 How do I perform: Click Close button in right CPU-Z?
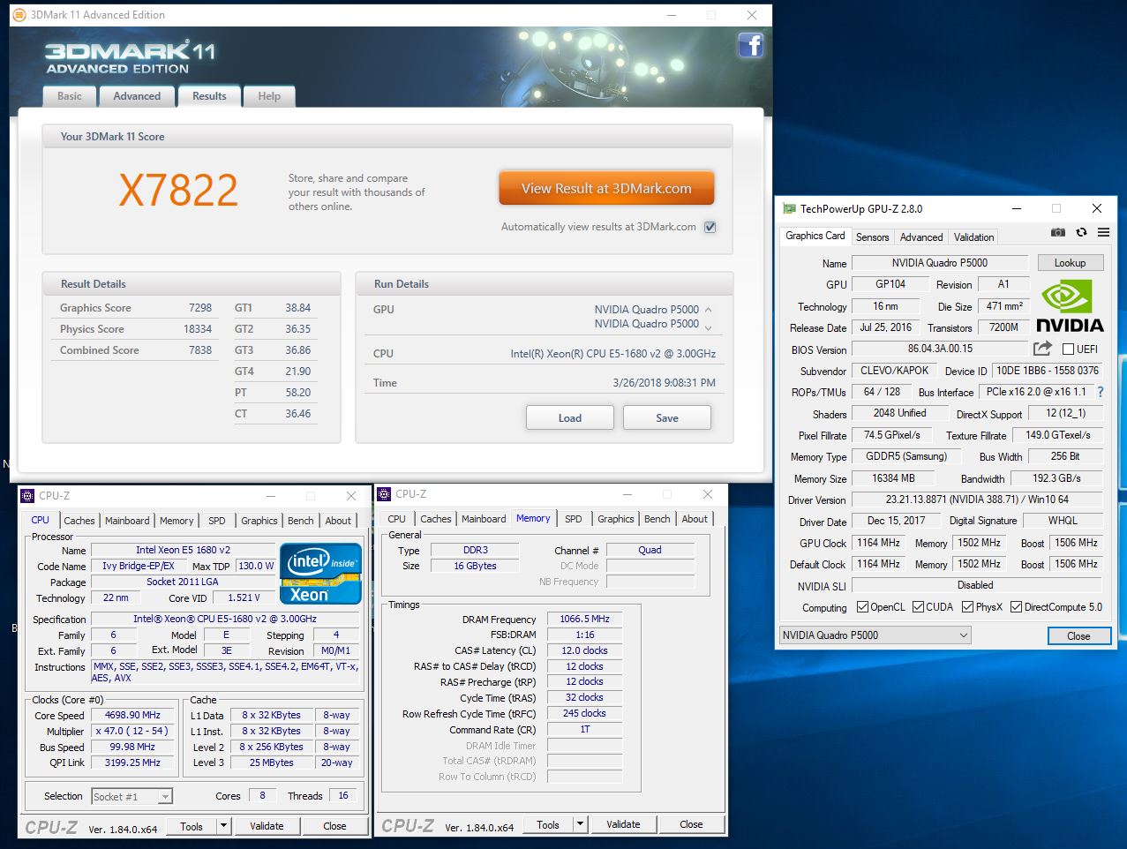click(x=691, y=825)
